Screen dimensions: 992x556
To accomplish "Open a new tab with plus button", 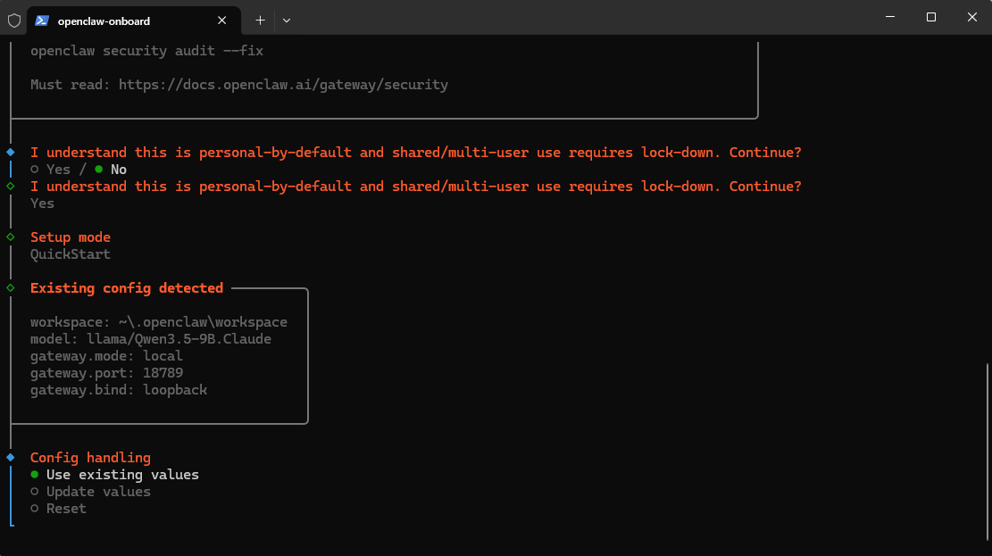I will tap(260, 20).
